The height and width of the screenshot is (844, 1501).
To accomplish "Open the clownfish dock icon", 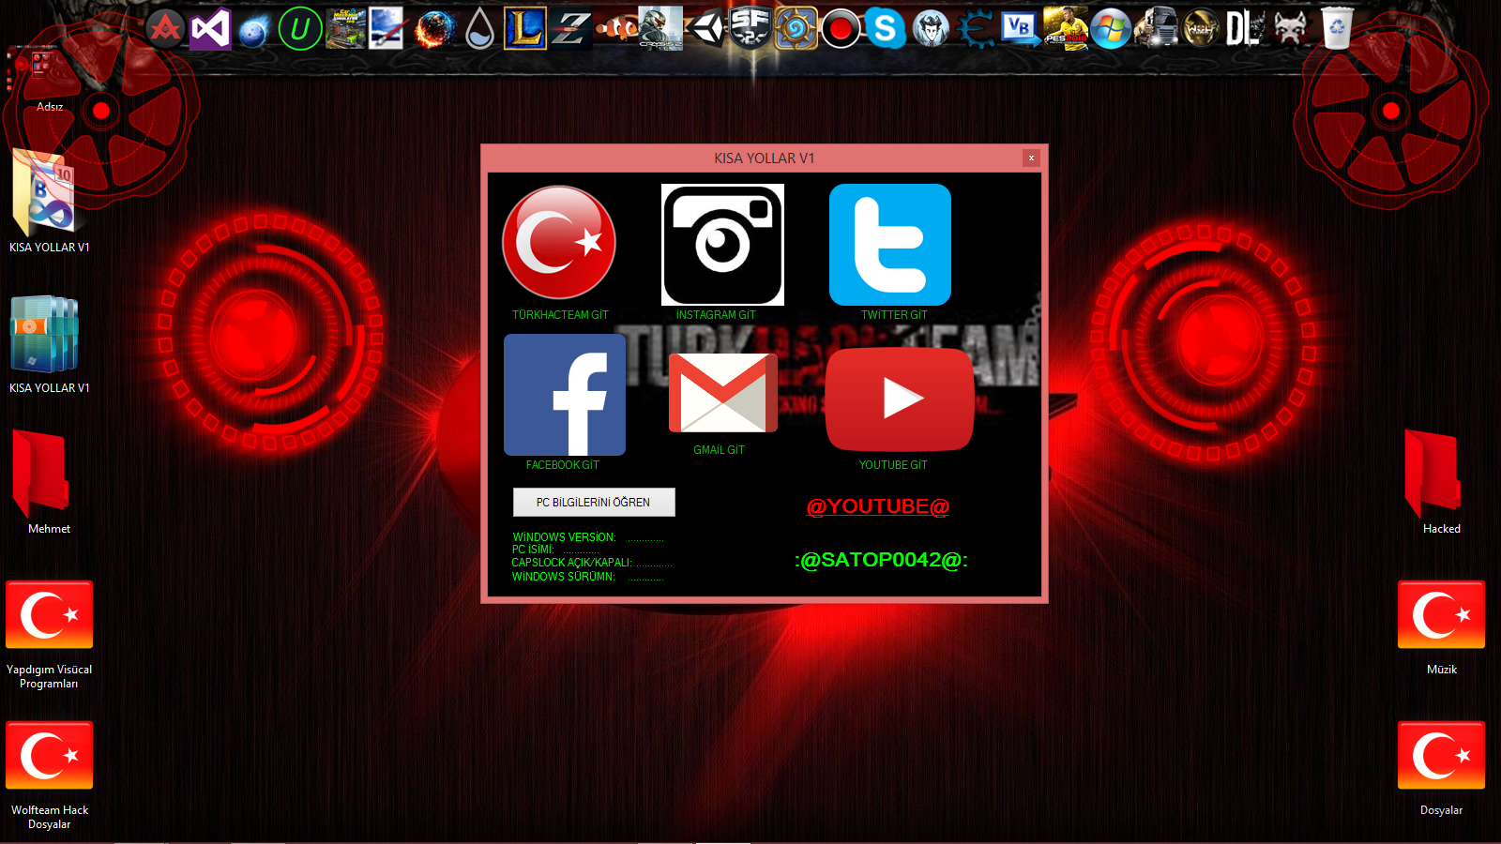I will pos(615,29).
